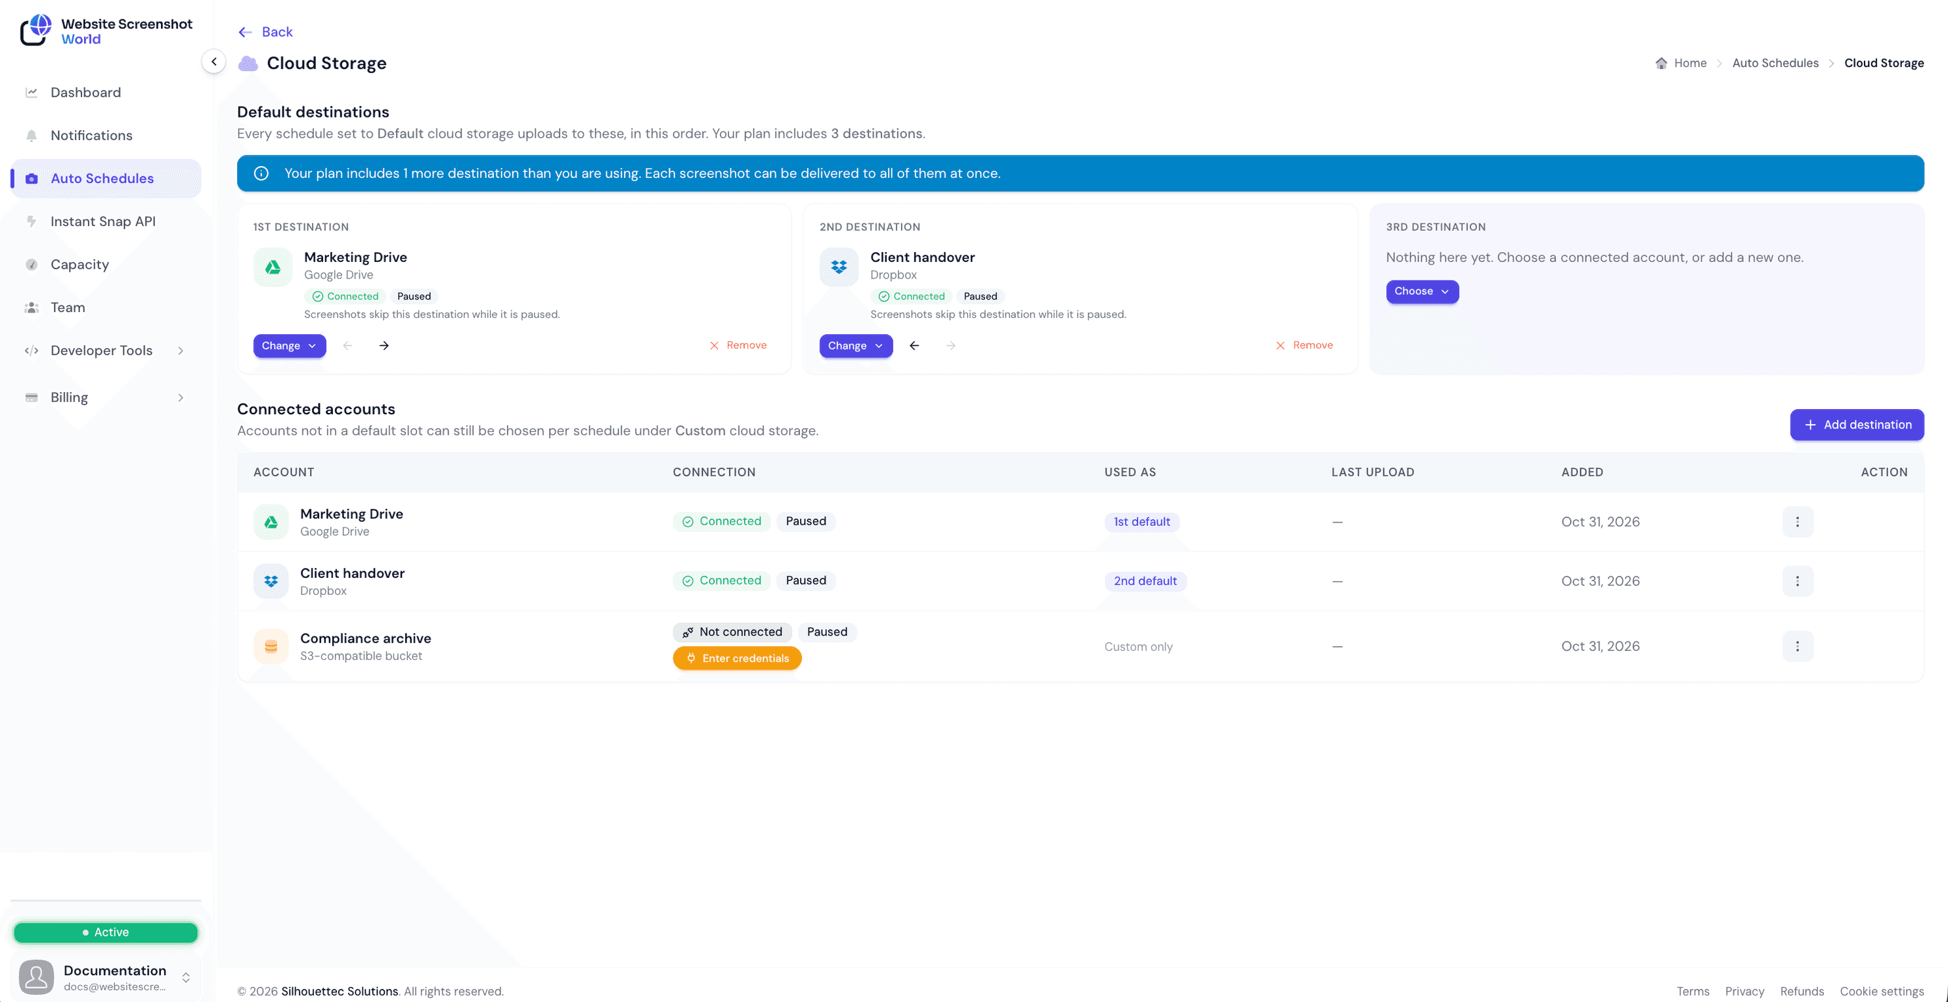The image size is (1948, 1002).
Task: Move Client handover left with arrow
Action: tap(914, 345)
